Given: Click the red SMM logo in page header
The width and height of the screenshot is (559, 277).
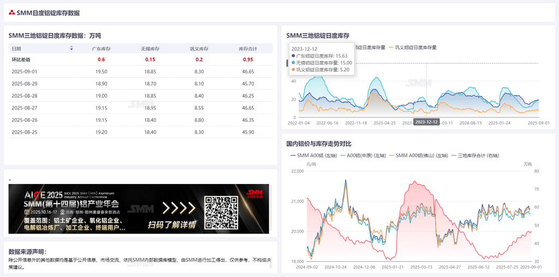Looking at the screenshot, I should tap(12, 13).
